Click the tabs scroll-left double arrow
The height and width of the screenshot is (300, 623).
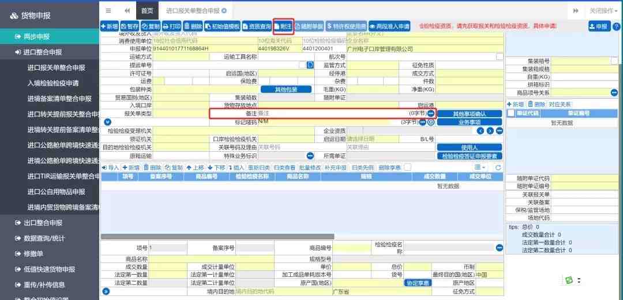tap(127, 11)
